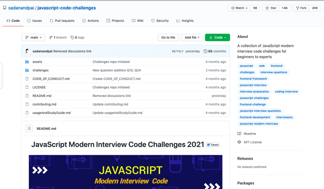Open commit New question addition Q10, Q24

click(117, 70)
